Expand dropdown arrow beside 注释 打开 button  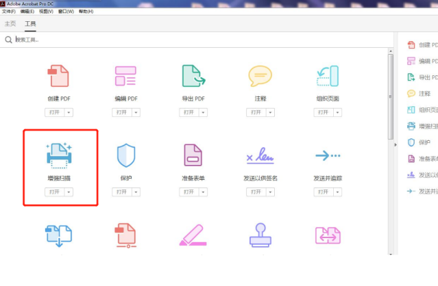270,112
